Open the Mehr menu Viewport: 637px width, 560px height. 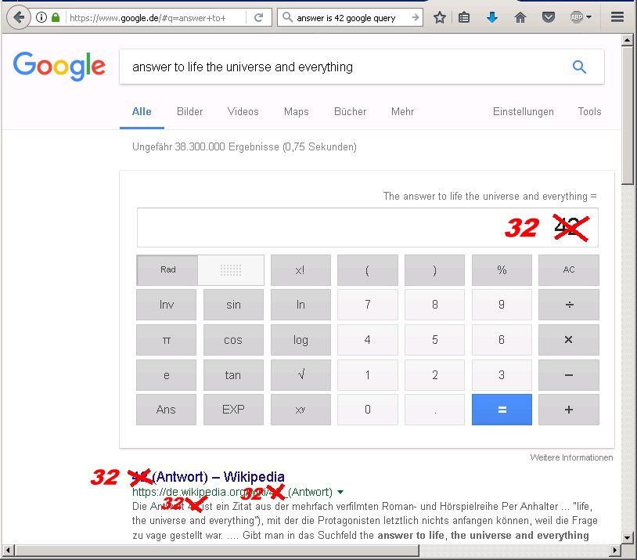[x=402, y=111]
